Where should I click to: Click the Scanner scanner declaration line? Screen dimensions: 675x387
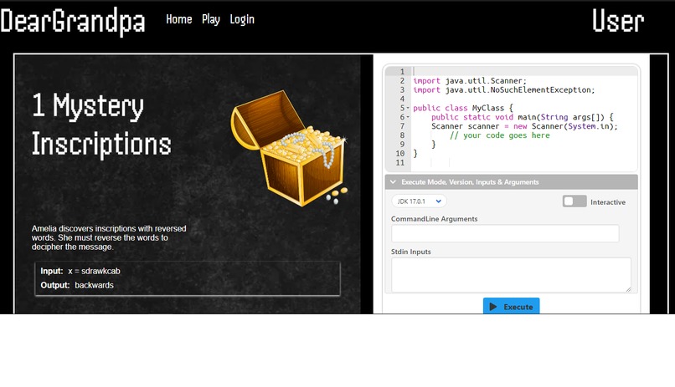click(x=524, y=126)
